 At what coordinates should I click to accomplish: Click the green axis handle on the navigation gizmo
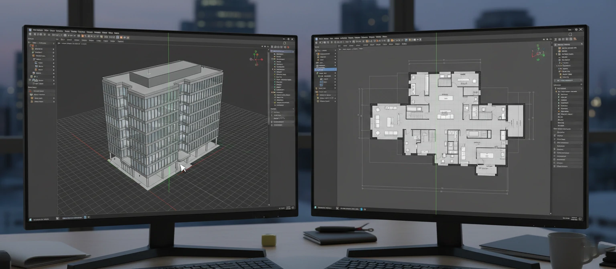point(255,51)
